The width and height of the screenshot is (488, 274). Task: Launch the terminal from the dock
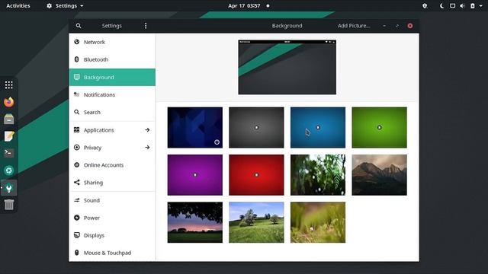pyautogui.click(x=8, y=153)
